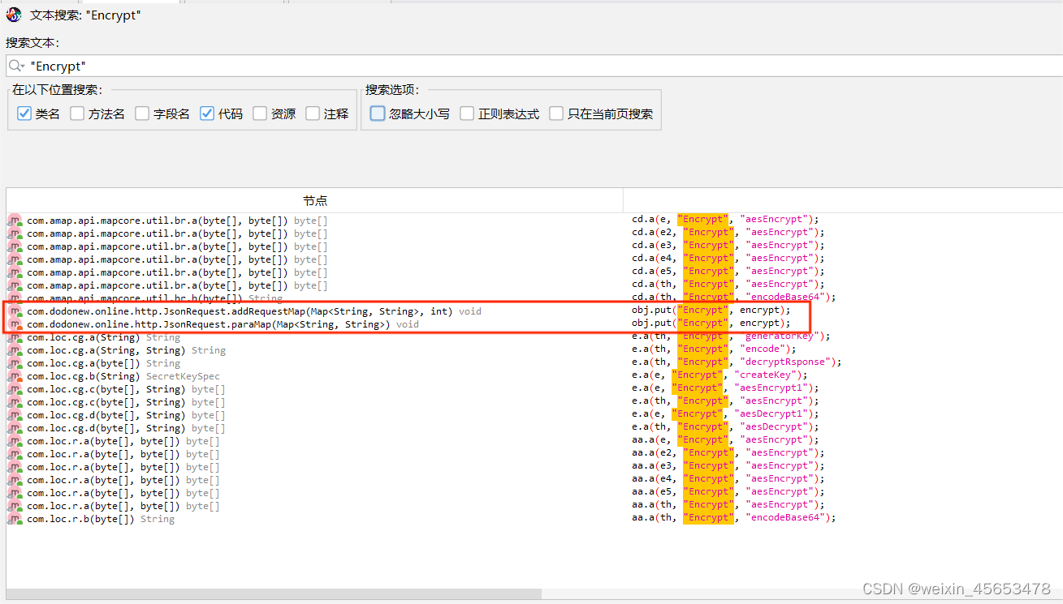This screenshot has height=604, width=1063.
Task: Click method icon of row with cd.a(e, ...) code
Action: point(15,221)
